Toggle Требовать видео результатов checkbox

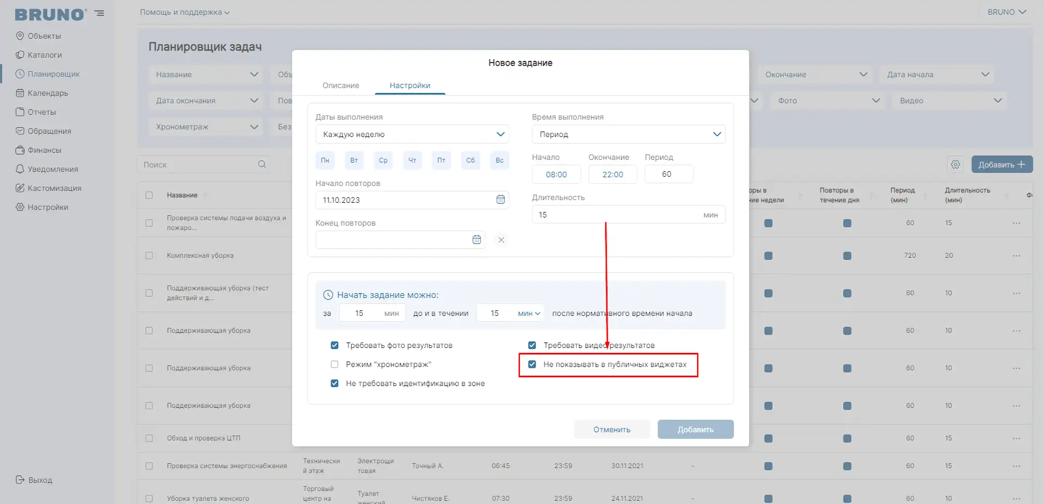pyautogui.click(x=532, y=345)
